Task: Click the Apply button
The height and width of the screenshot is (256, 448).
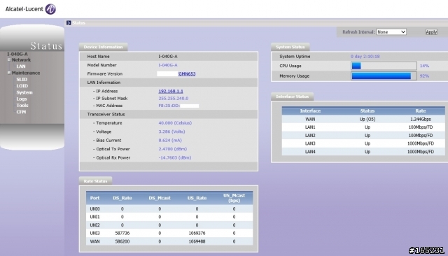Action: point(431,32)
